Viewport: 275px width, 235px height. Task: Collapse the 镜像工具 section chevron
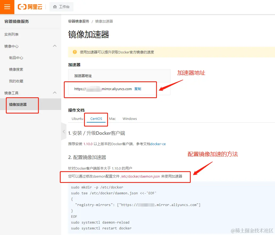55,93
